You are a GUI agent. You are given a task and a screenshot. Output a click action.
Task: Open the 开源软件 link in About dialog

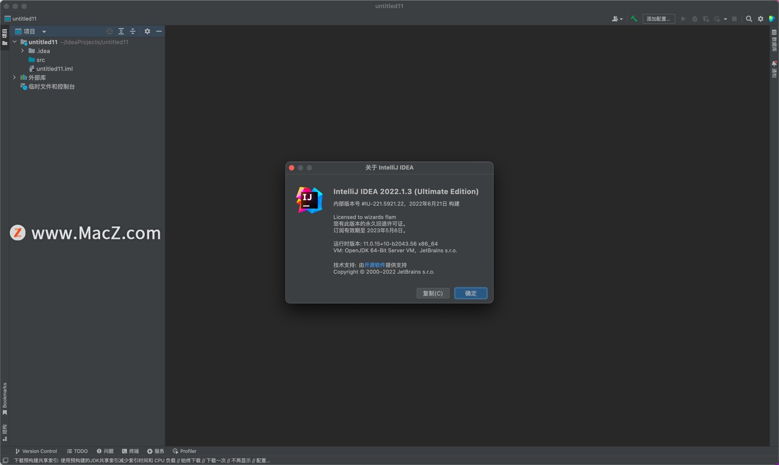coord(375,265)
